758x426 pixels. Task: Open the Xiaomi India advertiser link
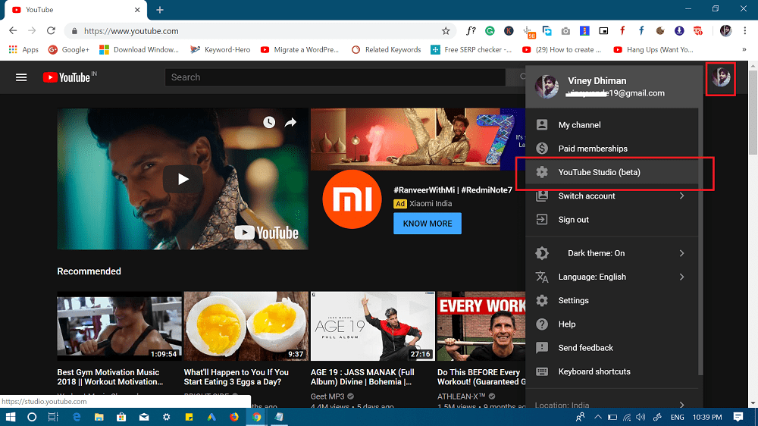tap(431, 204)
